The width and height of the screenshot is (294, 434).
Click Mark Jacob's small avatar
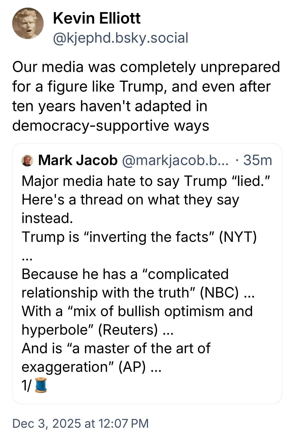coord(27,161)
